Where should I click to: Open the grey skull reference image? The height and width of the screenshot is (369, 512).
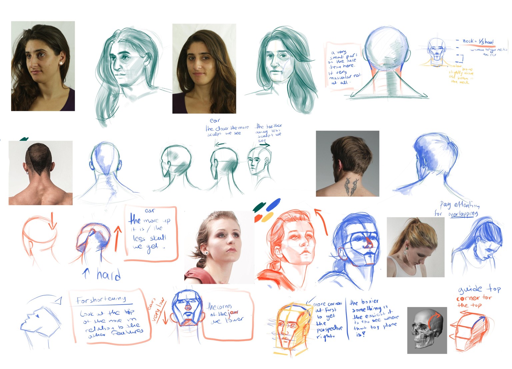coord(427,330)
